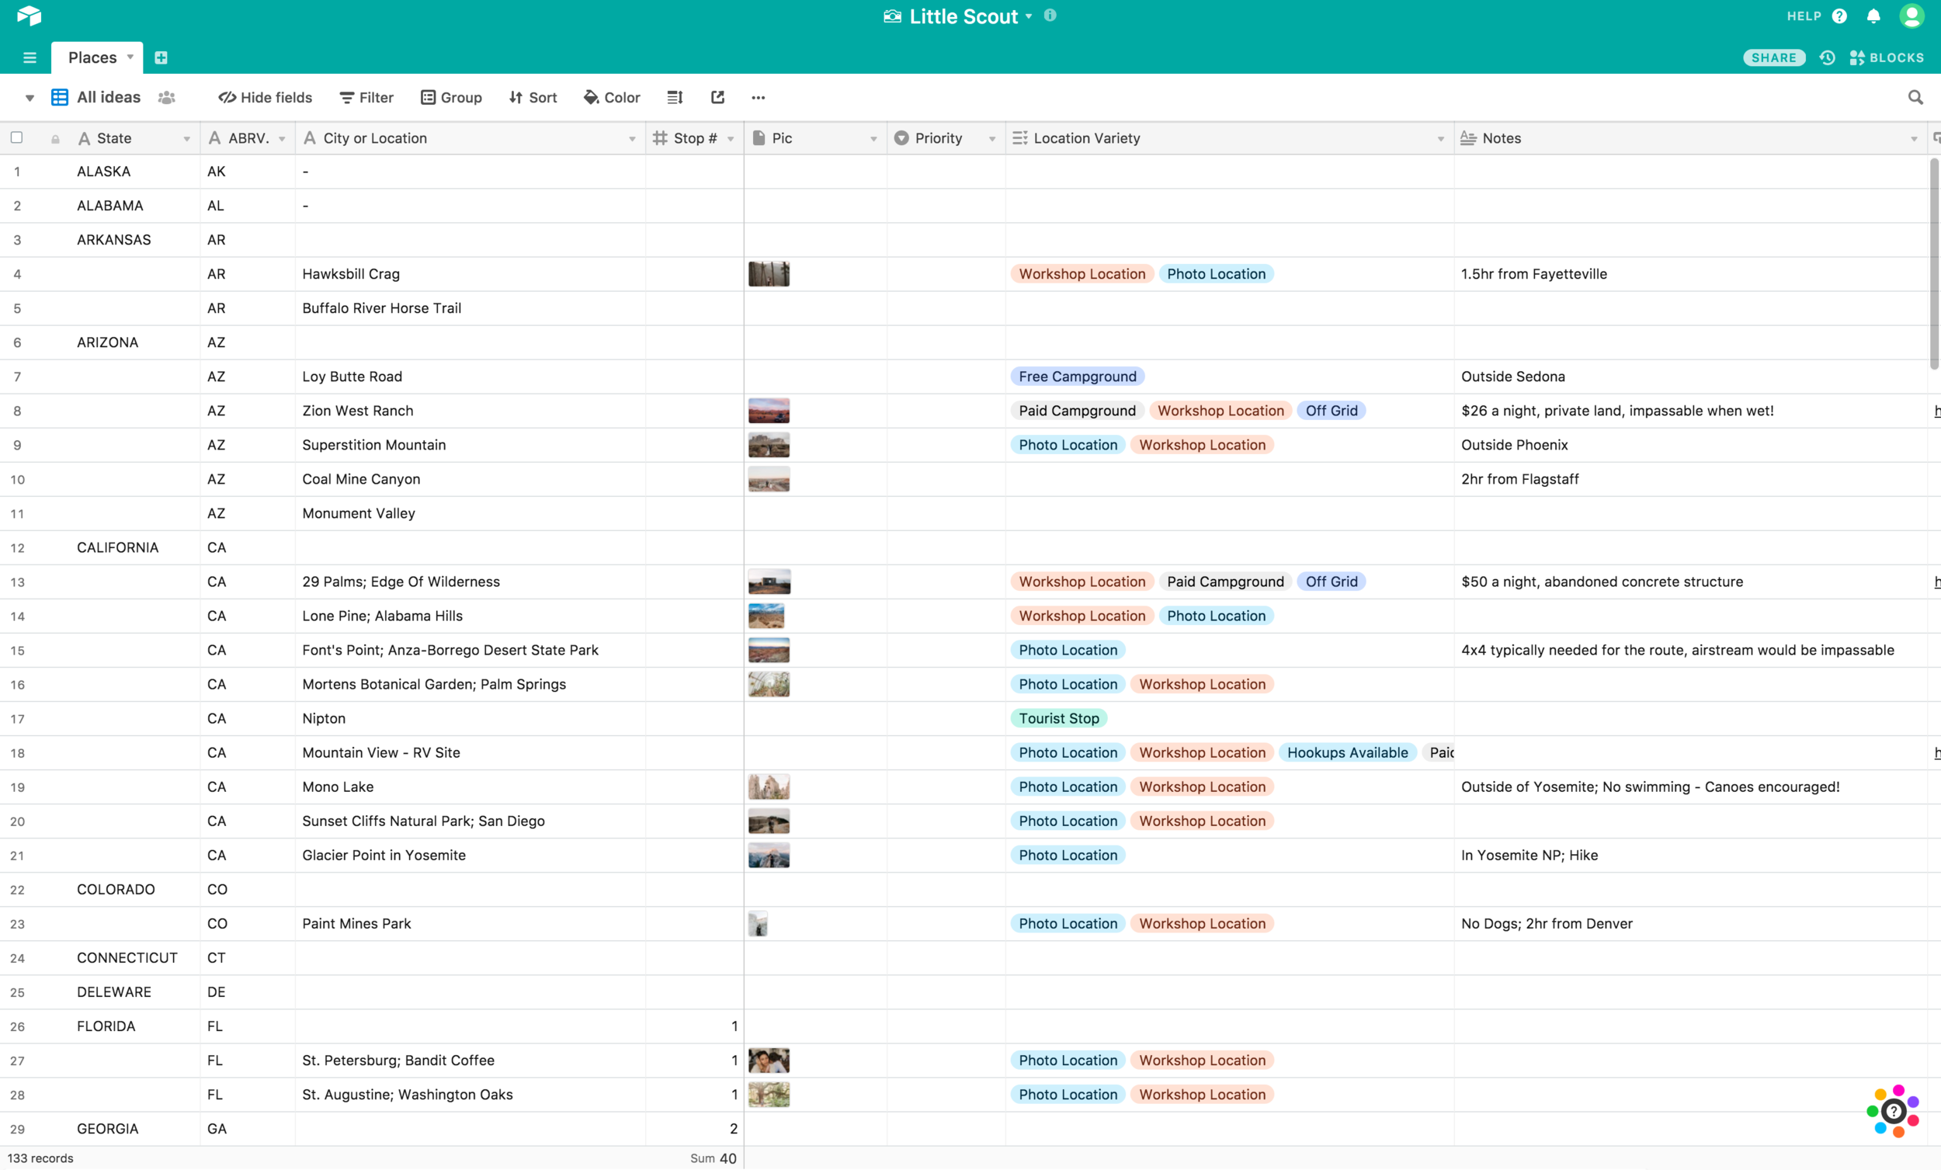Viewport: 1941px width, 1170px height.
Task: Select the Places table tab
Action: (92, 57)
